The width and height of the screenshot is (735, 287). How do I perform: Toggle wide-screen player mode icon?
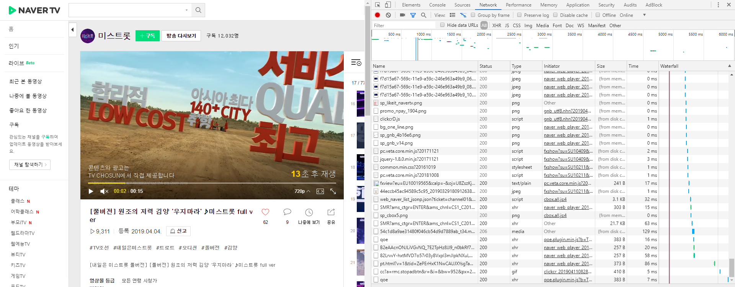tap(320, 191)
